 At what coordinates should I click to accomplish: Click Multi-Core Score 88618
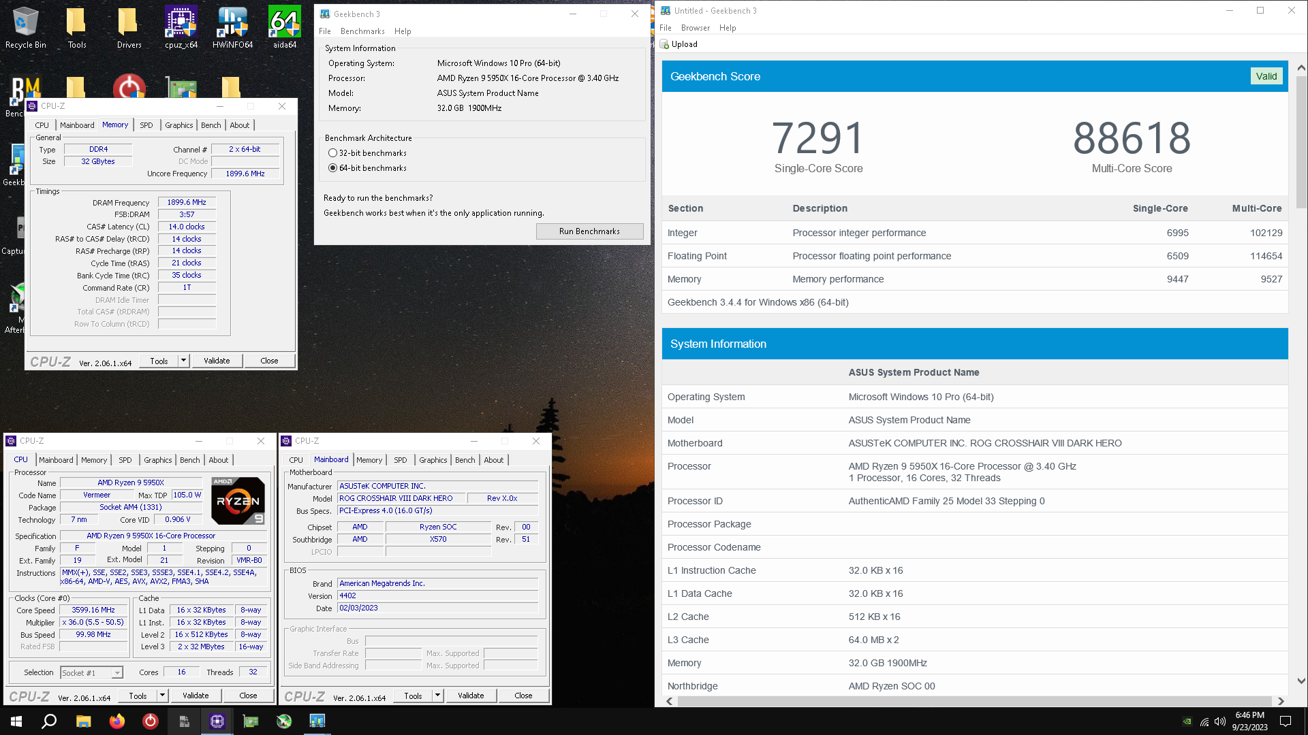tap(1132, 138)
